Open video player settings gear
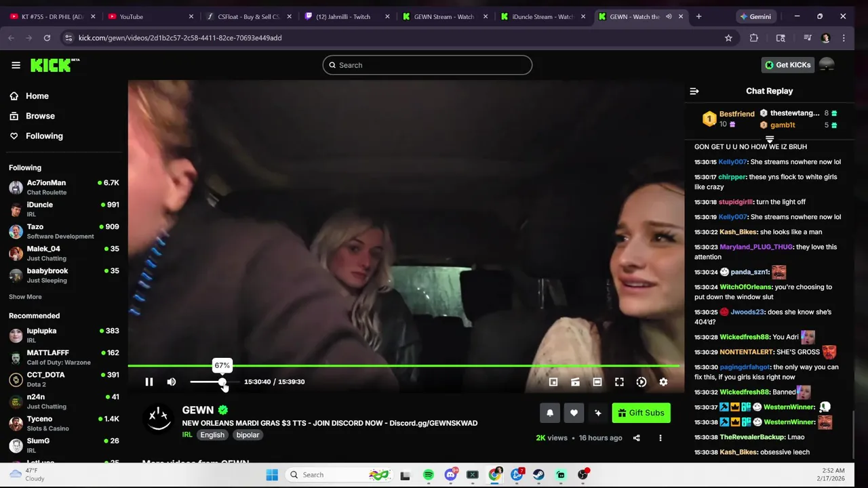 [x=663, y=382]
